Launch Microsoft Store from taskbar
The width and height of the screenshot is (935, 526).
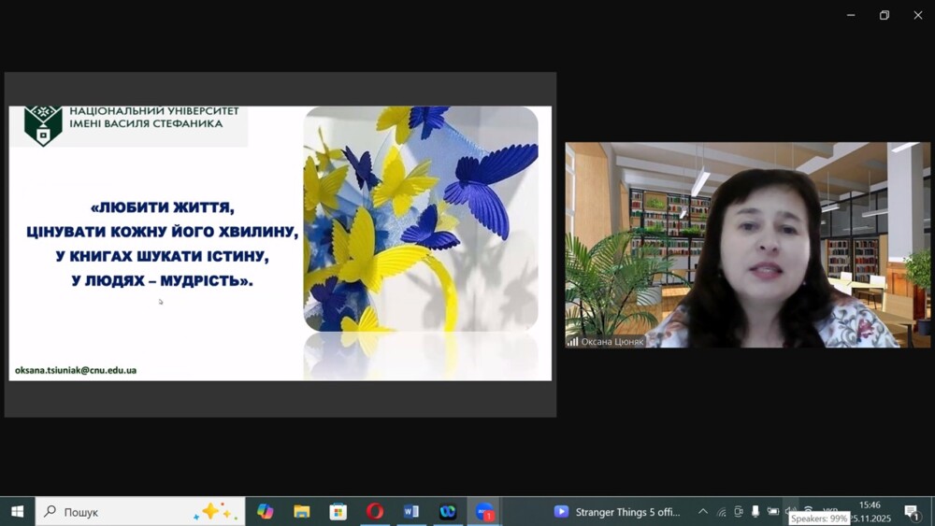pos(338,511)
